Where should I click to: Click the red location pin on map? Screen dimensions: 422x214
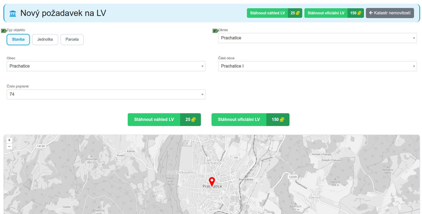pos(212,182)
